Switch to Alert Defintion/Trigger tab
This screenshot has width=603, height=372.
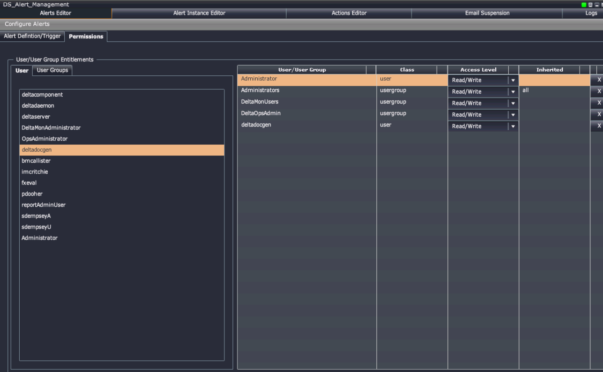[x=32, y=36]
